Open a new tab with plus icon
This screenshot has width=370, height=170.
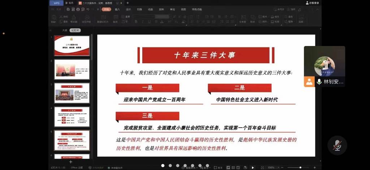tap(128, 3)
